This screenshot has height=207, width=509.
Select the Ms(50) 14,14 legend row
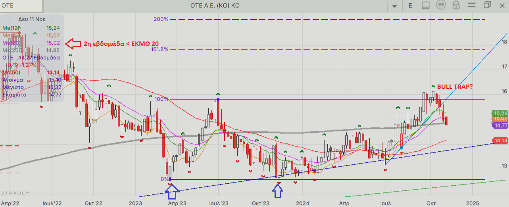[x=31, y=73]
